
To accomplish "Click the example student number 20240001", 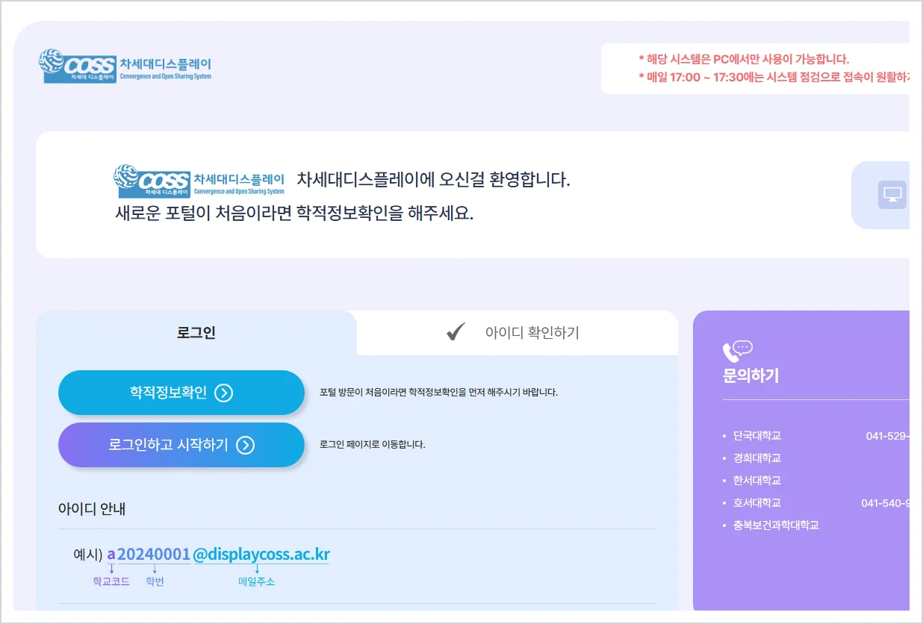I will [154, 555].
